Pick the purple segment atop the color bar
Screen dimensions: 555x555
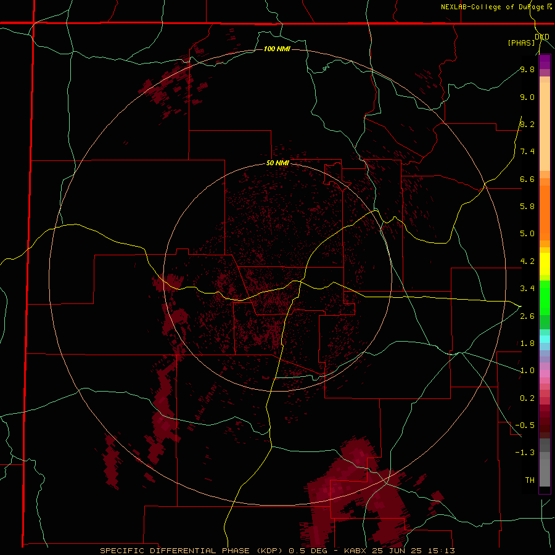pos(545,62)
